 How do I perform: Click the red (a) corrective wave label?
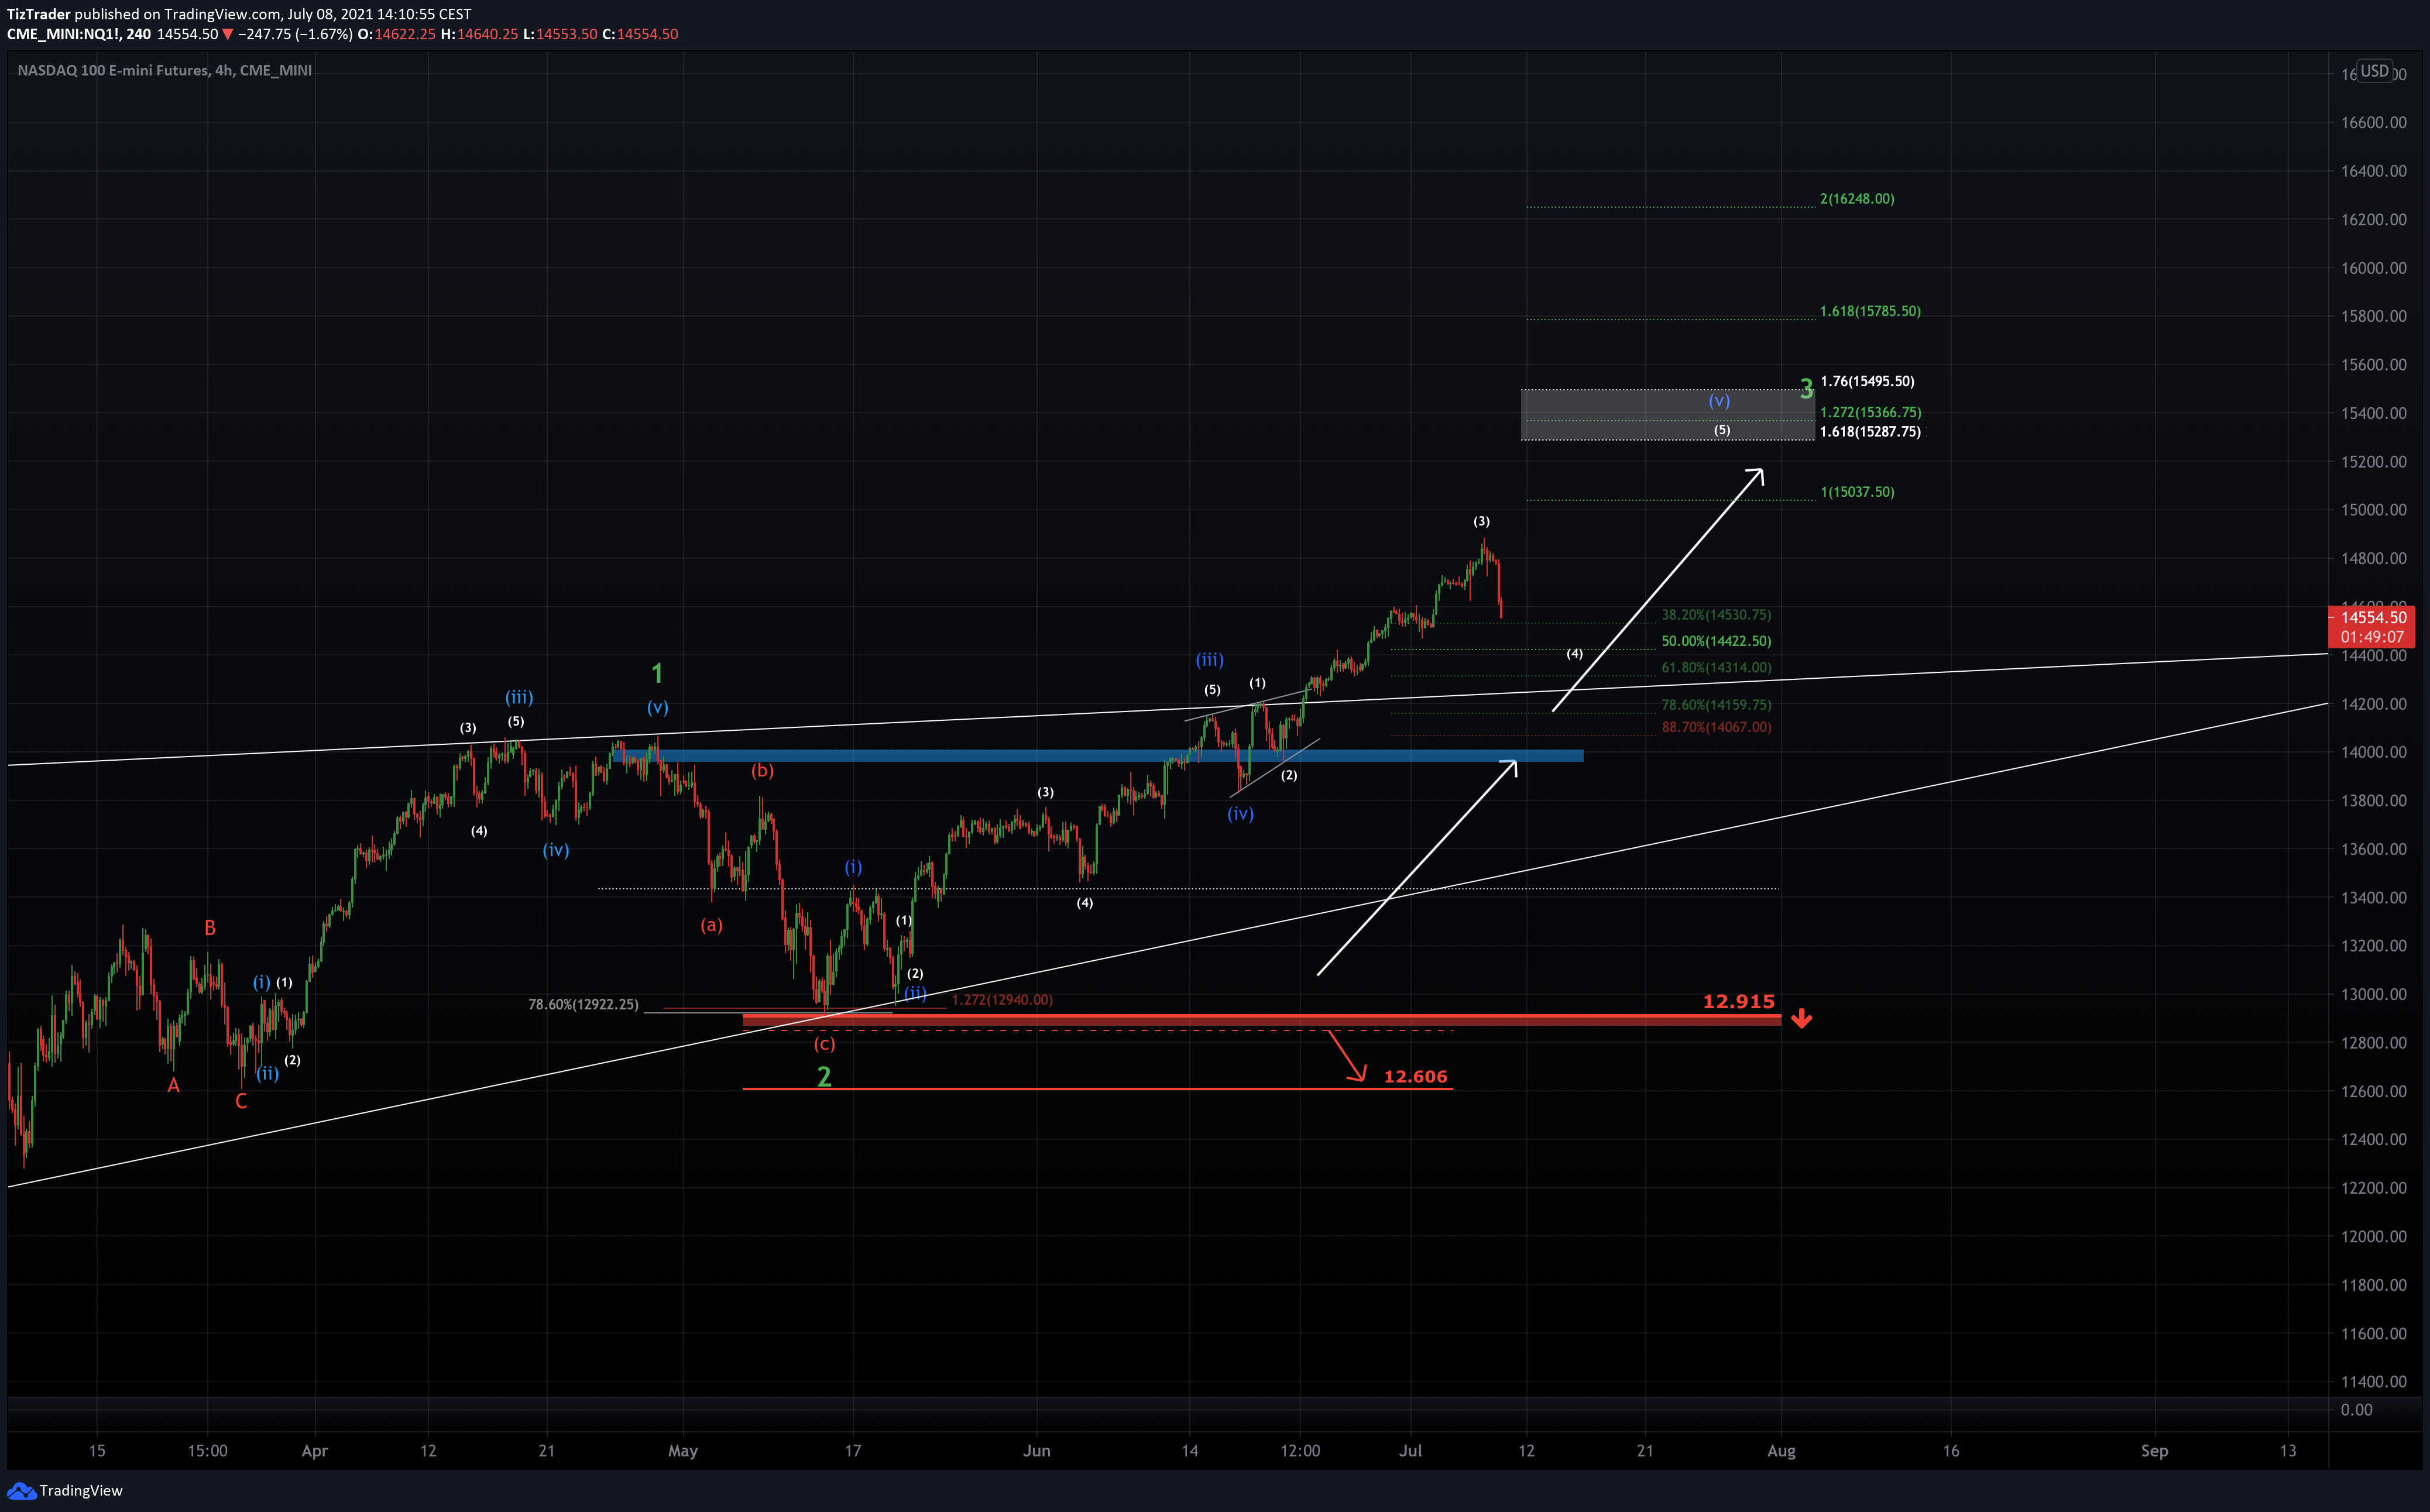pyautogui.click(x=711, y=925)
